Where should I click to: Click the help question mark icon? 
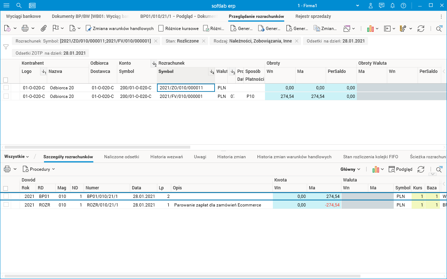coord(403,5)
